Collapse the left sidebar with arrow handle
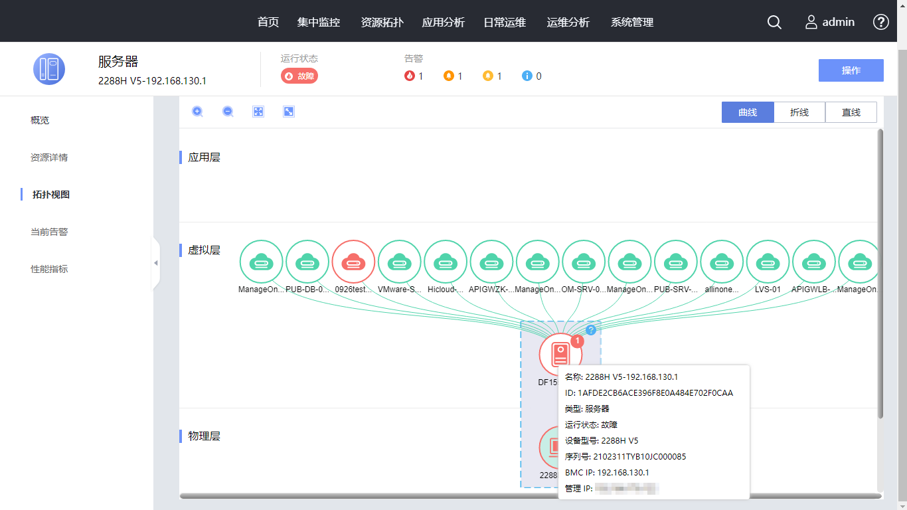The image size is (907, 510). 156,264
